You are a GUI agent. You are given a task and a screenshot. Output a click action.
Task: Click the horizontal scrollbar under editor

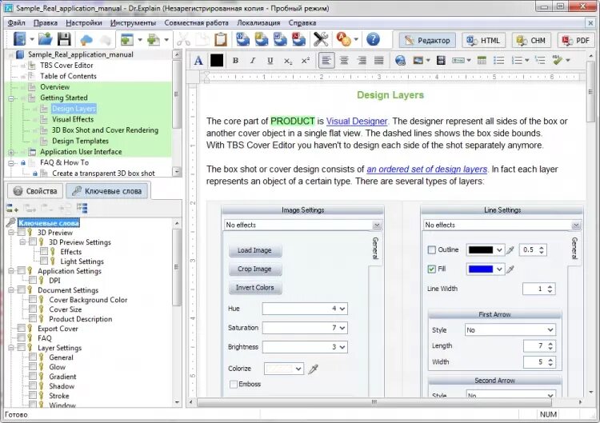[x=374, y=402]
